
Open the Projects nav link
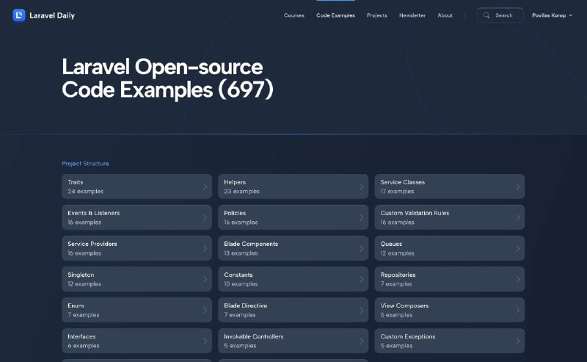tap(376, 15)
